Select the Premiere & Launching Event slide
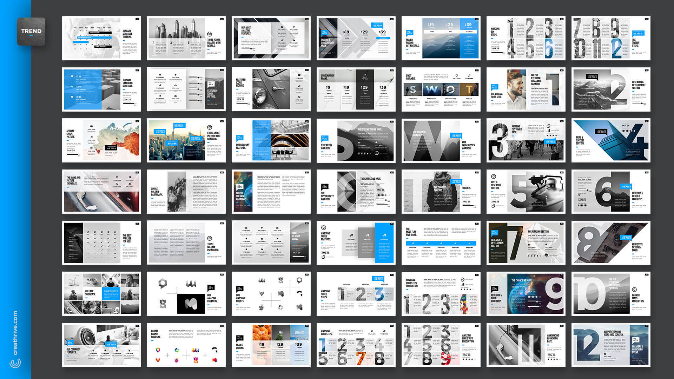The image size is (674, 379). click(x=611, y=345)
